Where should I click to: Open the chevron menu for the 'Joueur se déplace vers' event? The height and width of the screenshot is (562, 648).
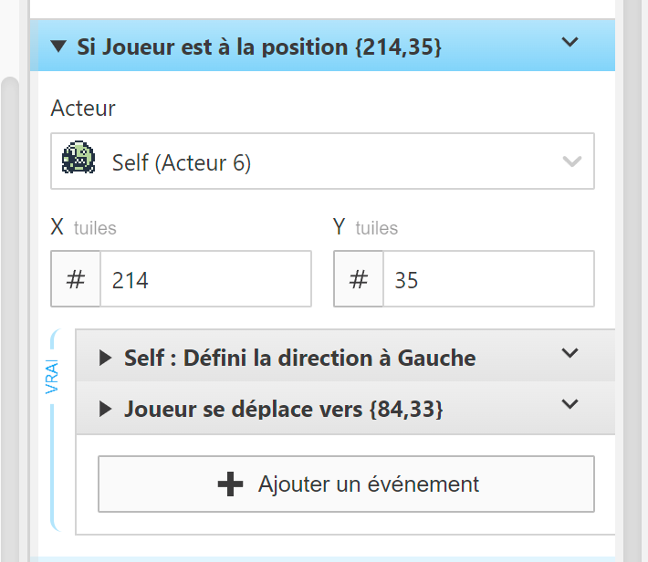(570, 404)
